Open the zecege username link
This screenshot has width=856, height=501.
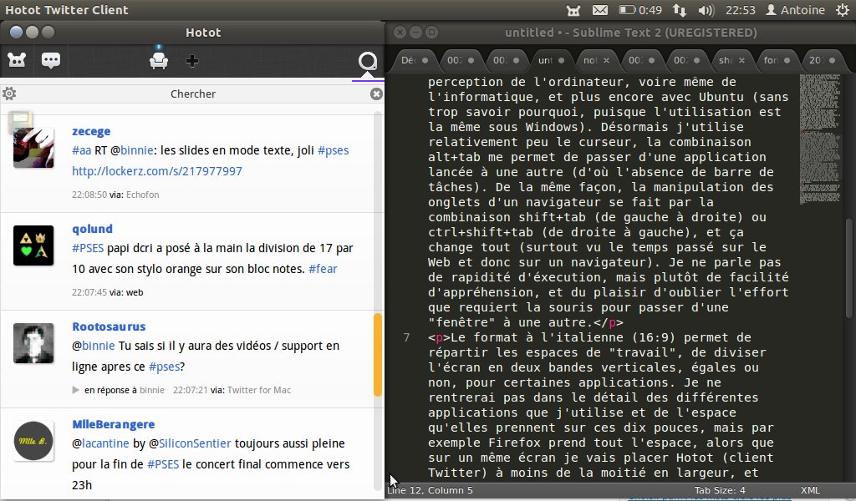91,131
